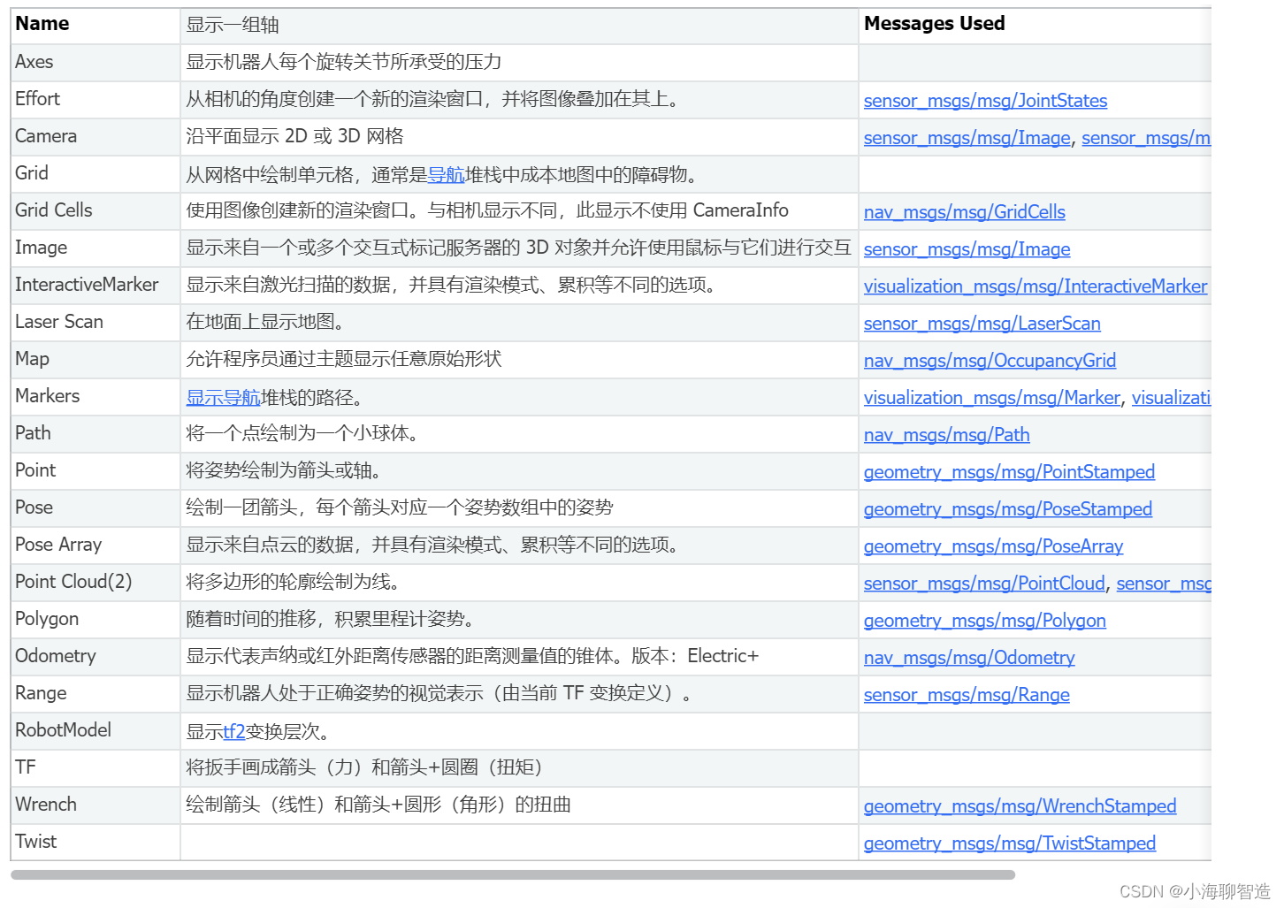
Task: Open the sensor_msgs/msg/JointStates link
Action: 985,101
